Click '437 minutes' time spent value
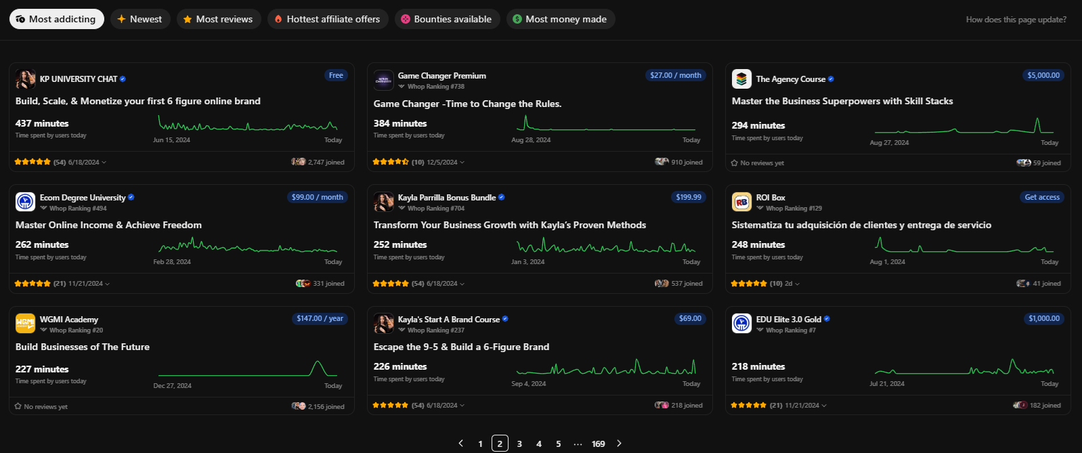 42,123
